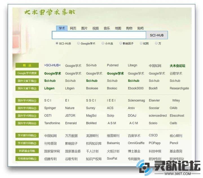This screenshot has height=178, width=203.
Task: Open the Elsevier link
Action: tap(154, 100)
